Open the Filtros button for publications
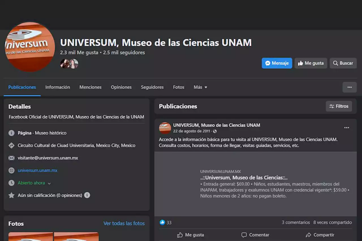362x241 pixels. click(339, 106)
